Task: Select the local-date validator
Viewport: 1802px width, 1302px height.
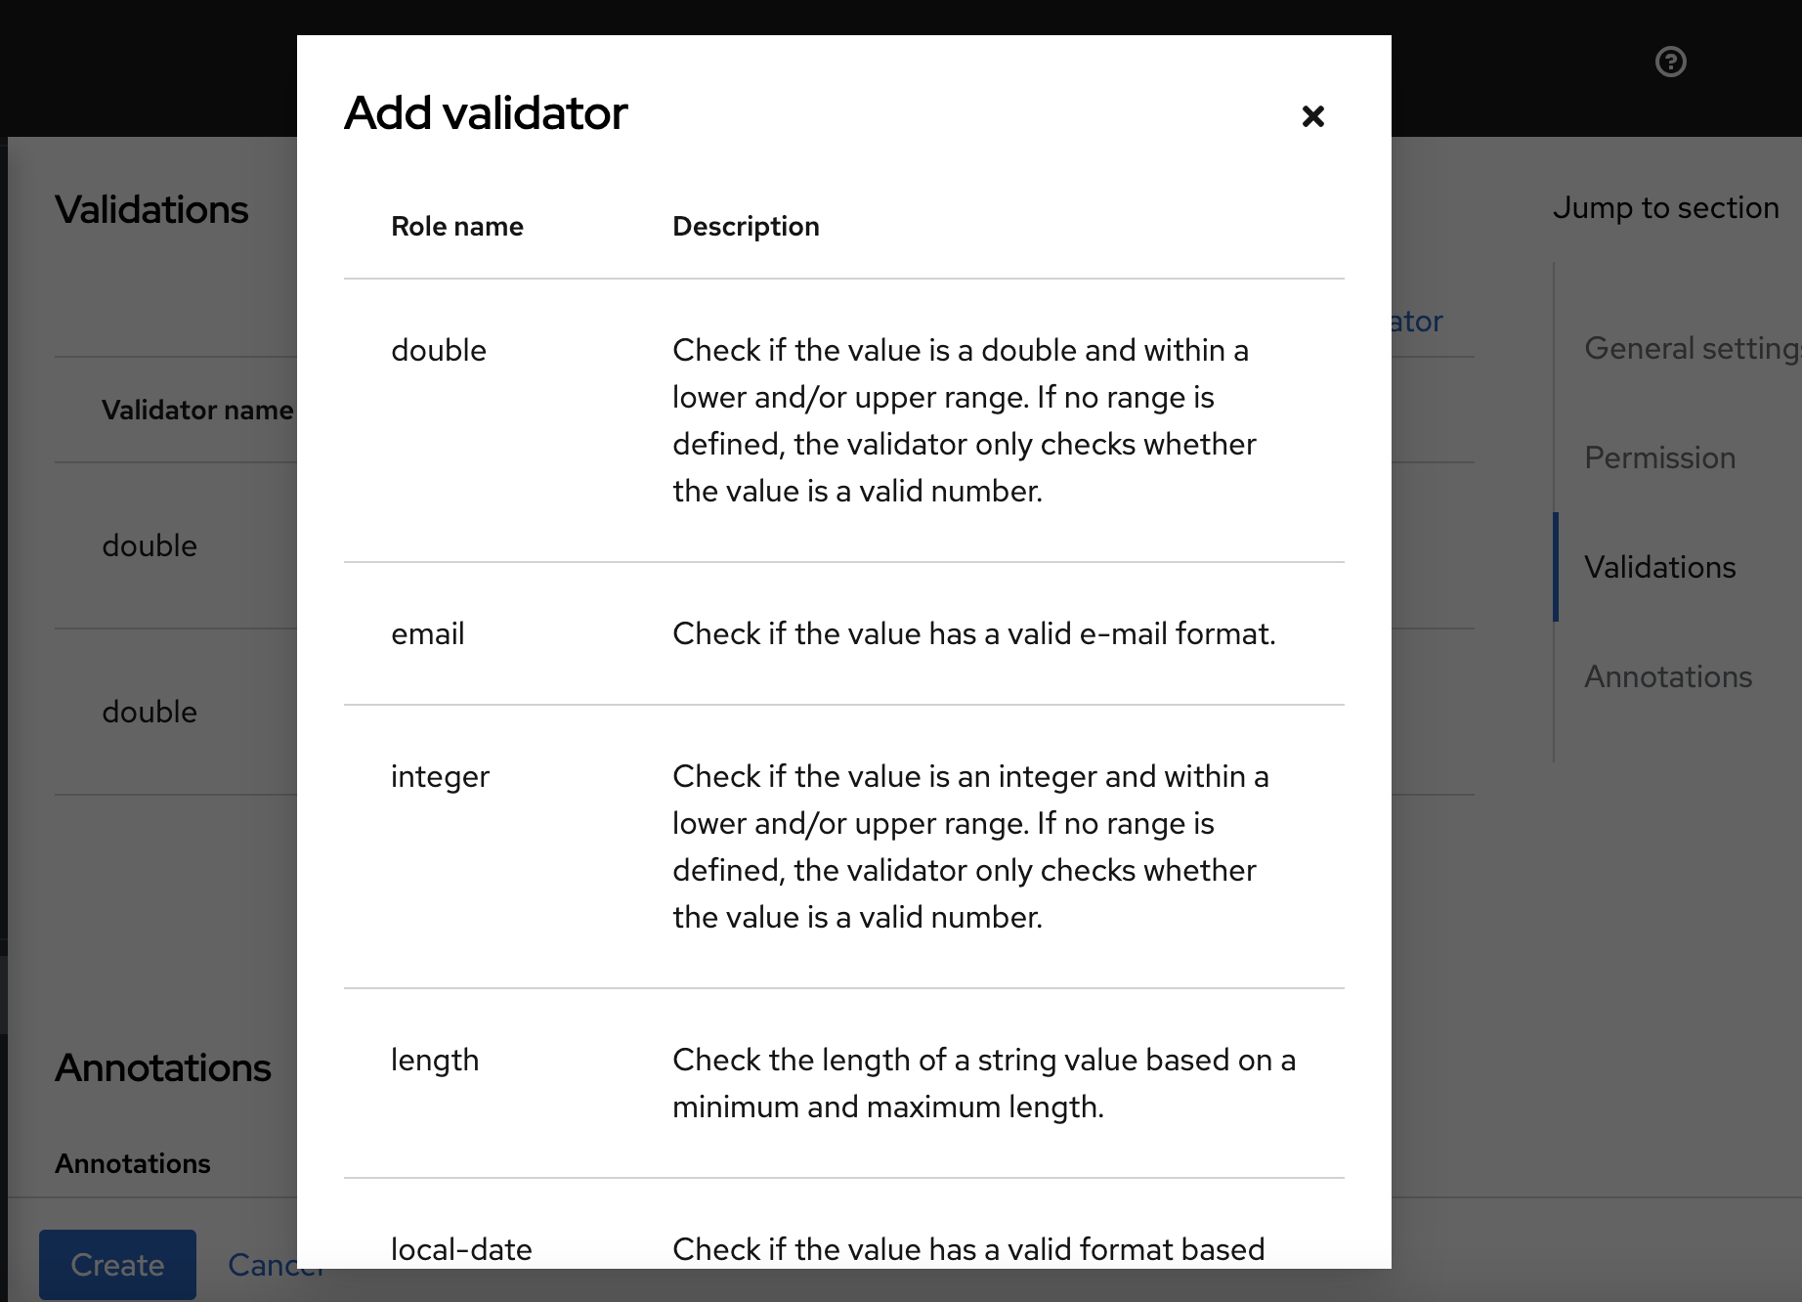Action: click(460, 1249)
